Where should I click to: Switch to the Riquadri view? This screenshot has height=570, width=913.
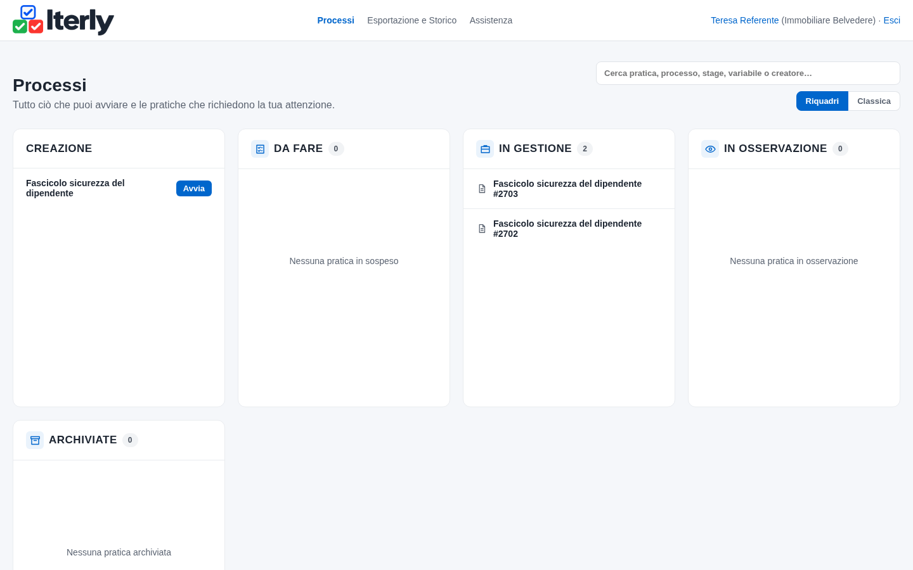pos(822,101)
